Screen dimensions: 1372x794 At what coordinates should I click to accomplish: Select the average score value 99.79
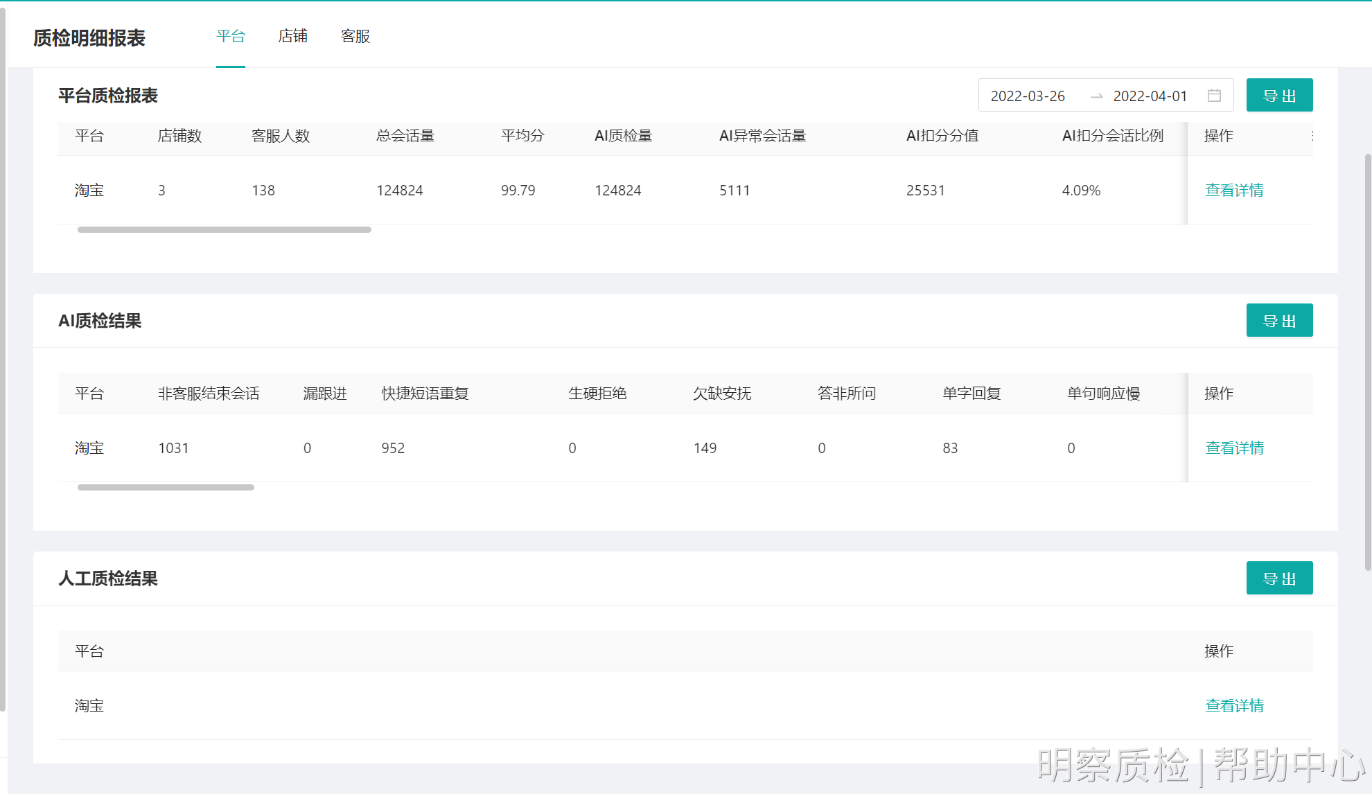pyautogui.click(x=518, y=191)
